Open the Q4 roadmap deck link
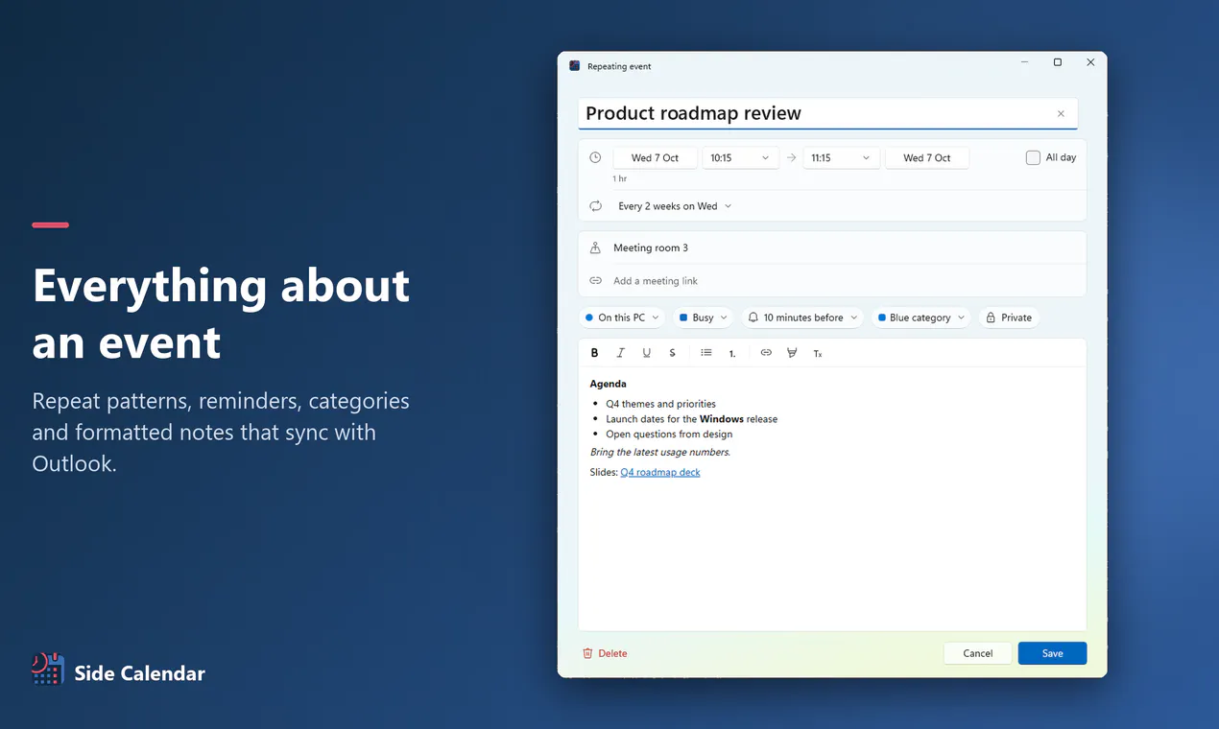Screen dimensions: 1219x729 point(660,472)
